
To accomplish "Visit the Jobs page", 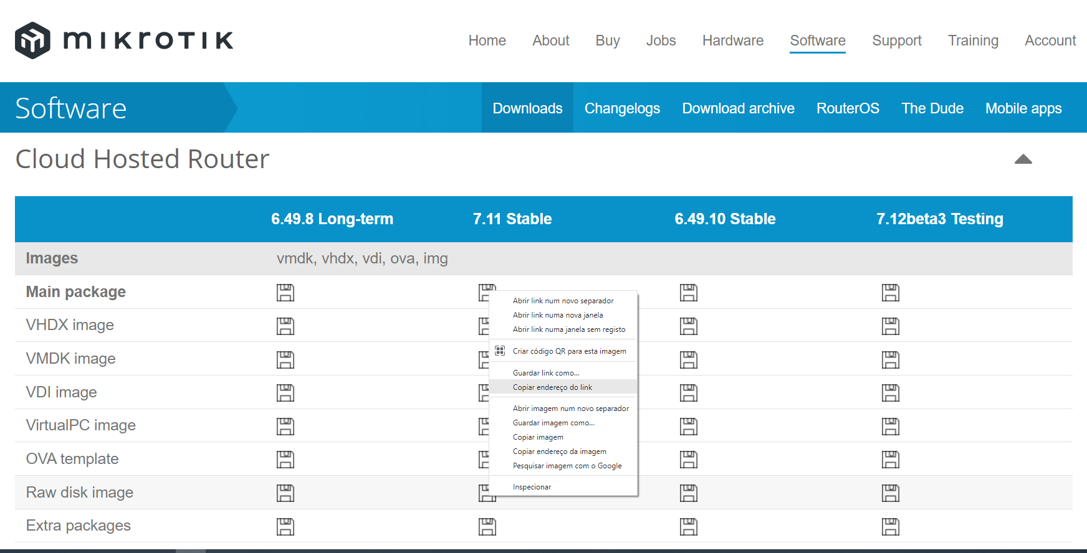I will [661, 40].
